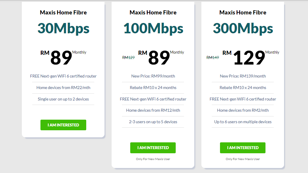
Task: Click I AM INTERESTED for the 100Mbps plan
Action: tap(153, 148)
